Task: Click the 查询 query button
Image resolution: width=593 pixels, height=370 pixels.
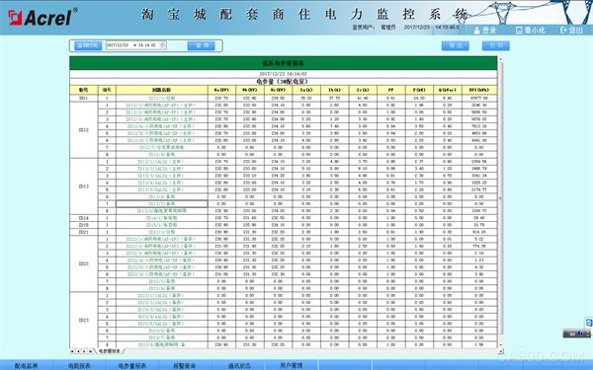Action: point(202,45)
